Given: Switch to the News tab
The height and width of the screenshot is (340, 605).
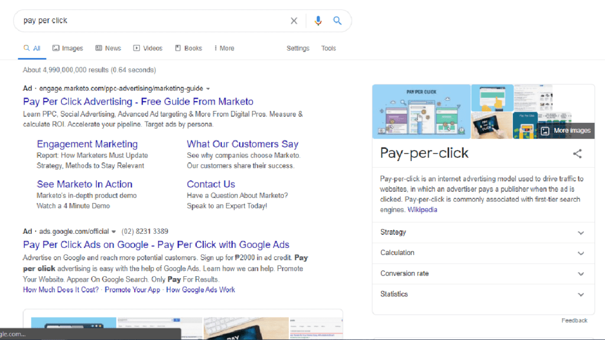Looking at the screenshot, I should click(x=108, y=48).
